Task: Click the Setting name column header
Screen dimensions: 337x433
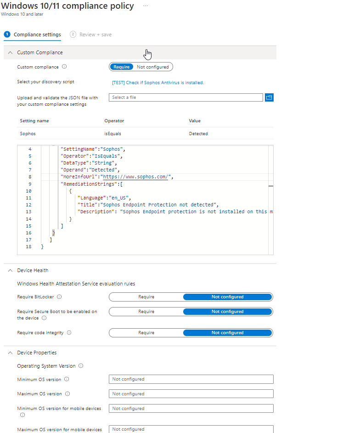Action: point(34,121)
